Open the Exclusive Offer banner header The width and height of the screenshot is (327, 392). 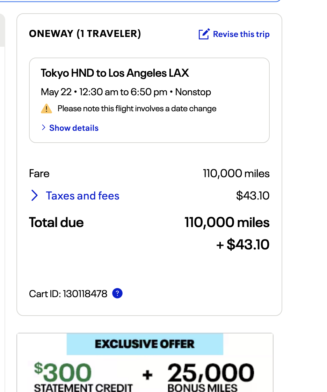click(x=145, y=344)
